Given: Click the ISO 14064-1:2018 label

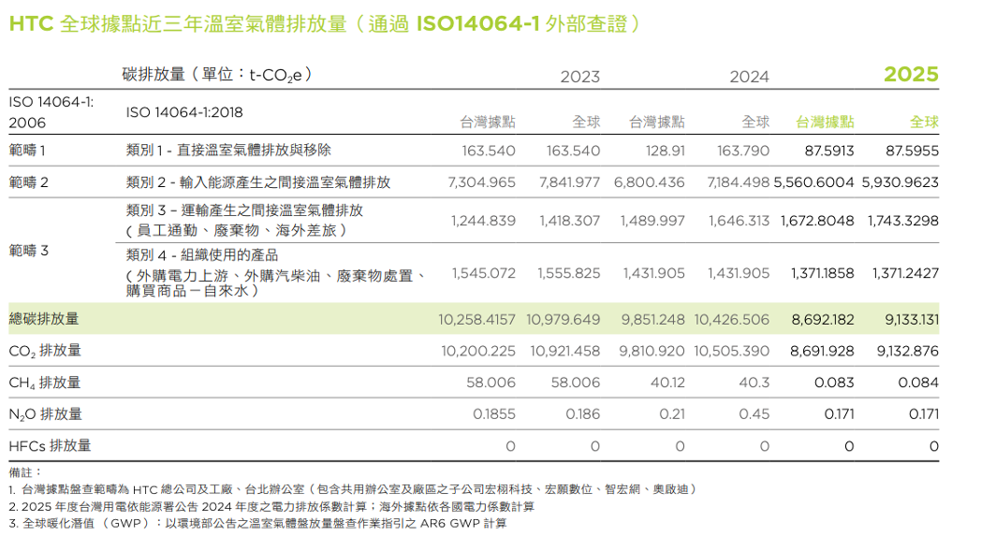Looking at the screenshot, I should click(x=184, y=112).
